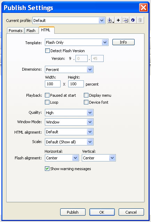Uncheck Show warning messages
Viewport: 151px width, 222px height.
click(47, 169)
